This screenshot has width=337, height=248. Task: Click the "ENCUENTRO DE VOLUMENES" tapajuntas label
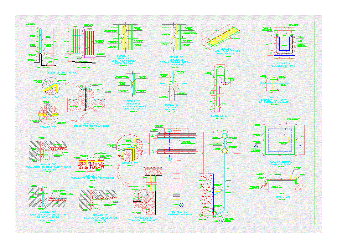coord(91,126)
